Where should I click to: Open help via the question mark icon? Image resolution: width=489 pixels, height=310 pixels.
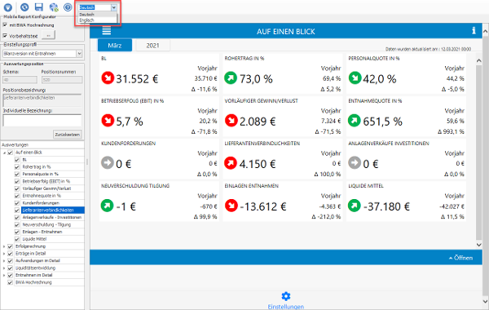pos(68,7)
